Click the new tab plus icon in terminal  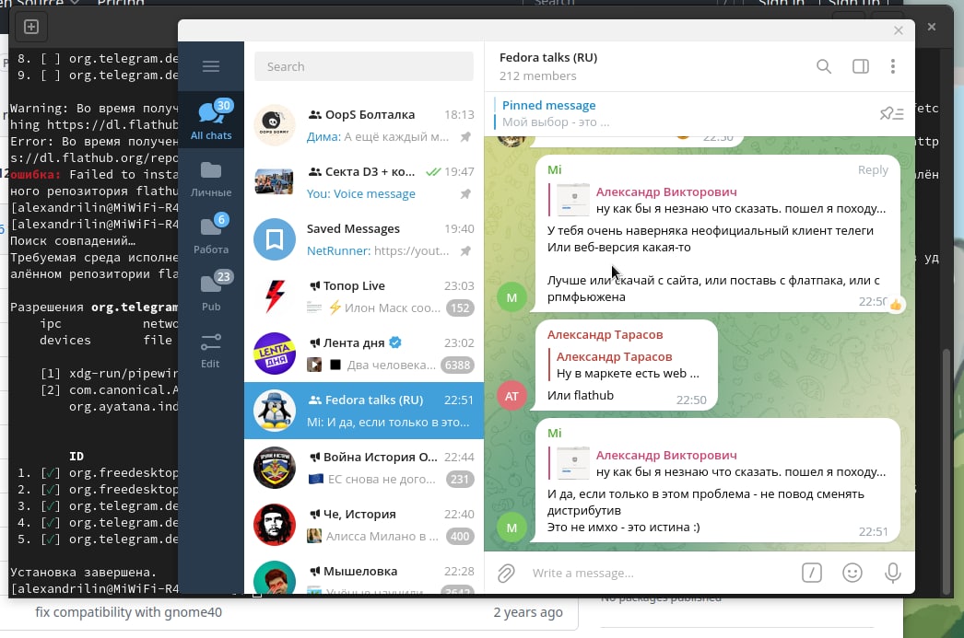point(31,27)
